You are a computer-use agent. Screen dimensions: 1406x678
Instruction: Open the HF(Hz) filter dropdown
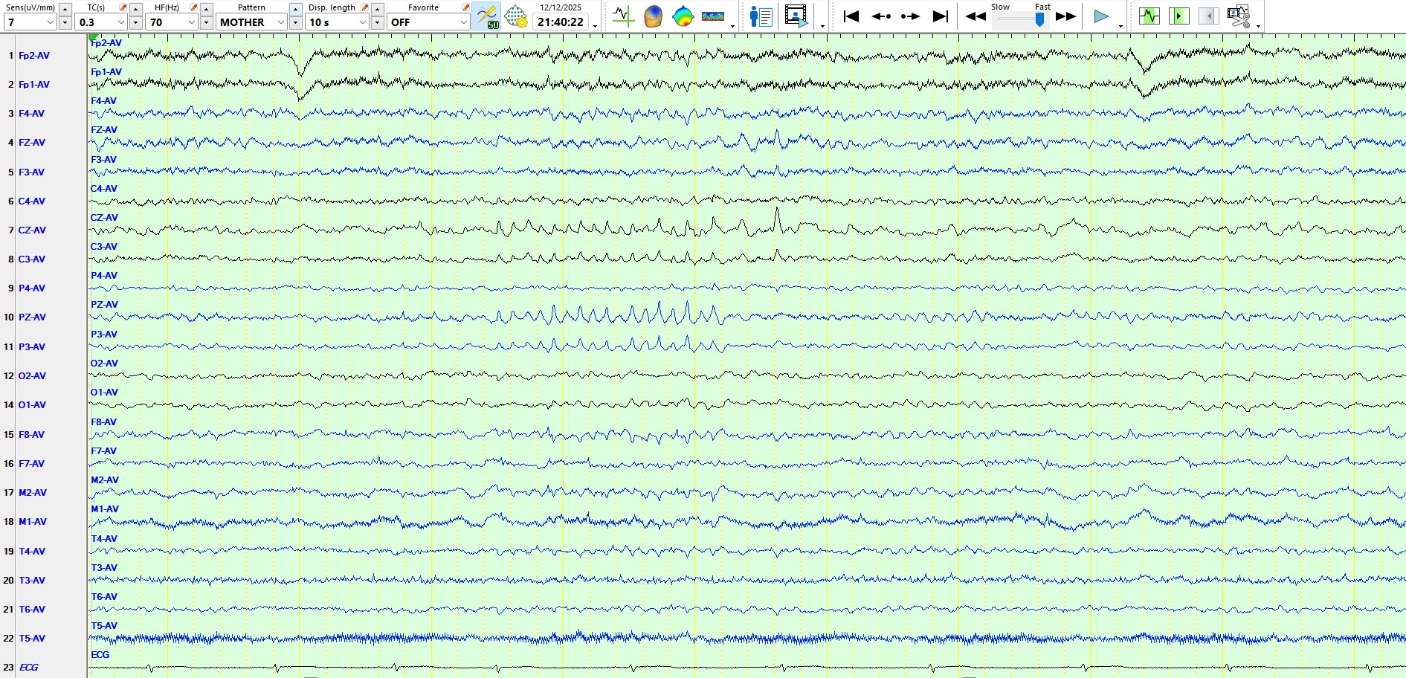coord(191,22)
